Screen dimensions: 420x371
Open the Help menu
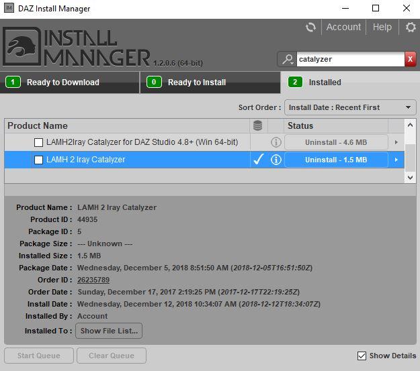[382, 27]
